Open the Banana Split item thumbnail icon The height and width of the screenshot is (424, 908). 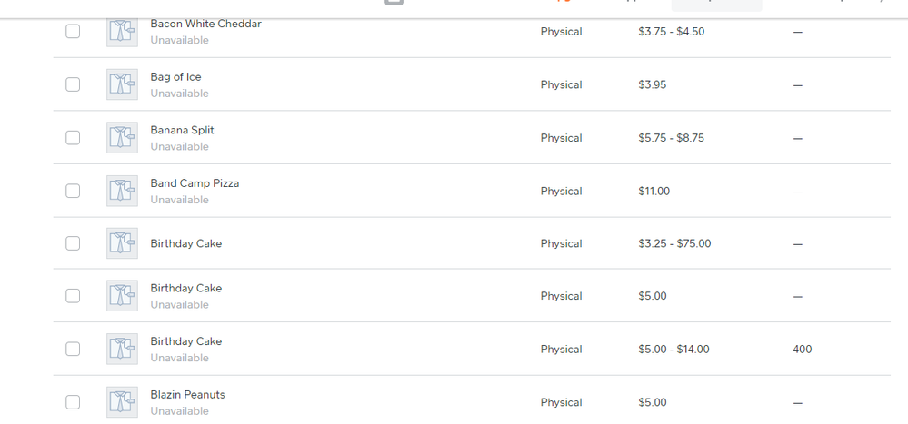coord(122,138)
